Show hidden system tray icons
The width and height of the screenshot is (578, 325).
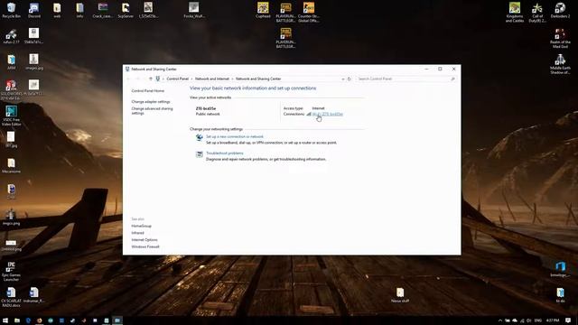pyautogui.click(x=500, y=320)
